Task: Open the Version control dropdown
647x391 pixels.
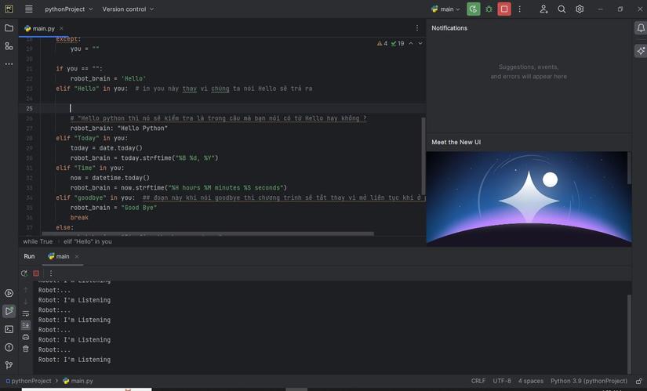Action: (128, 9)
